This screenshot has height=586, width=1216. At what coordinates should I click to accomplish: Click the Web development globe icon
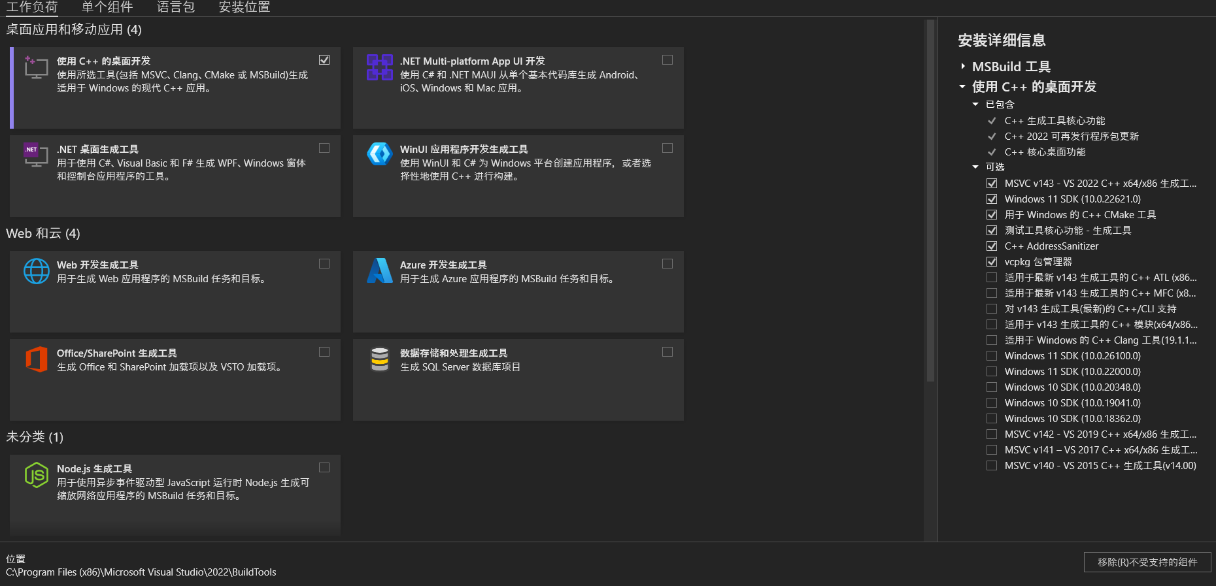[37, 271]
